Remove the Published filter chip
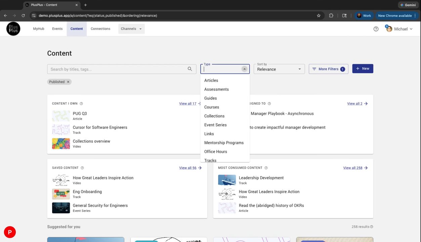The height and width of the screenshot is (242, 421). pos(68,82)
